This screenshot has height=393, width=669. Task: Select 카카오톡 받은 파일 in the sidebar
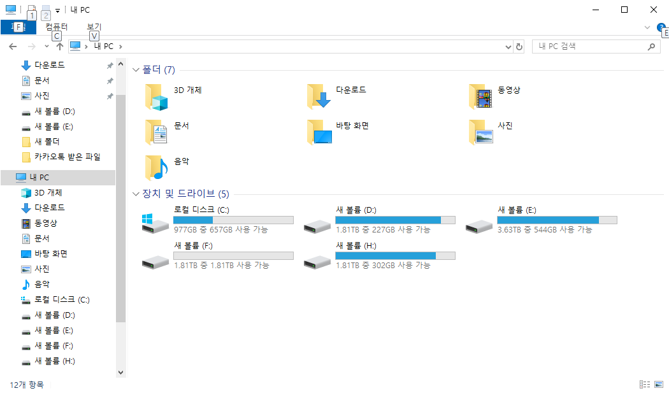point(67,157)
